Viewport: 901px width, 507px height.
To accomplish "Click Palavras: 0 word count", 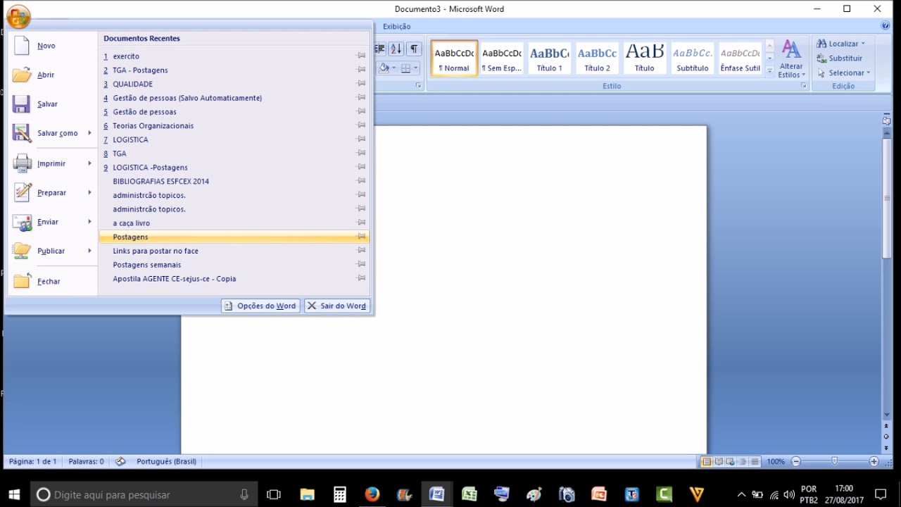I will pos(86,461).
